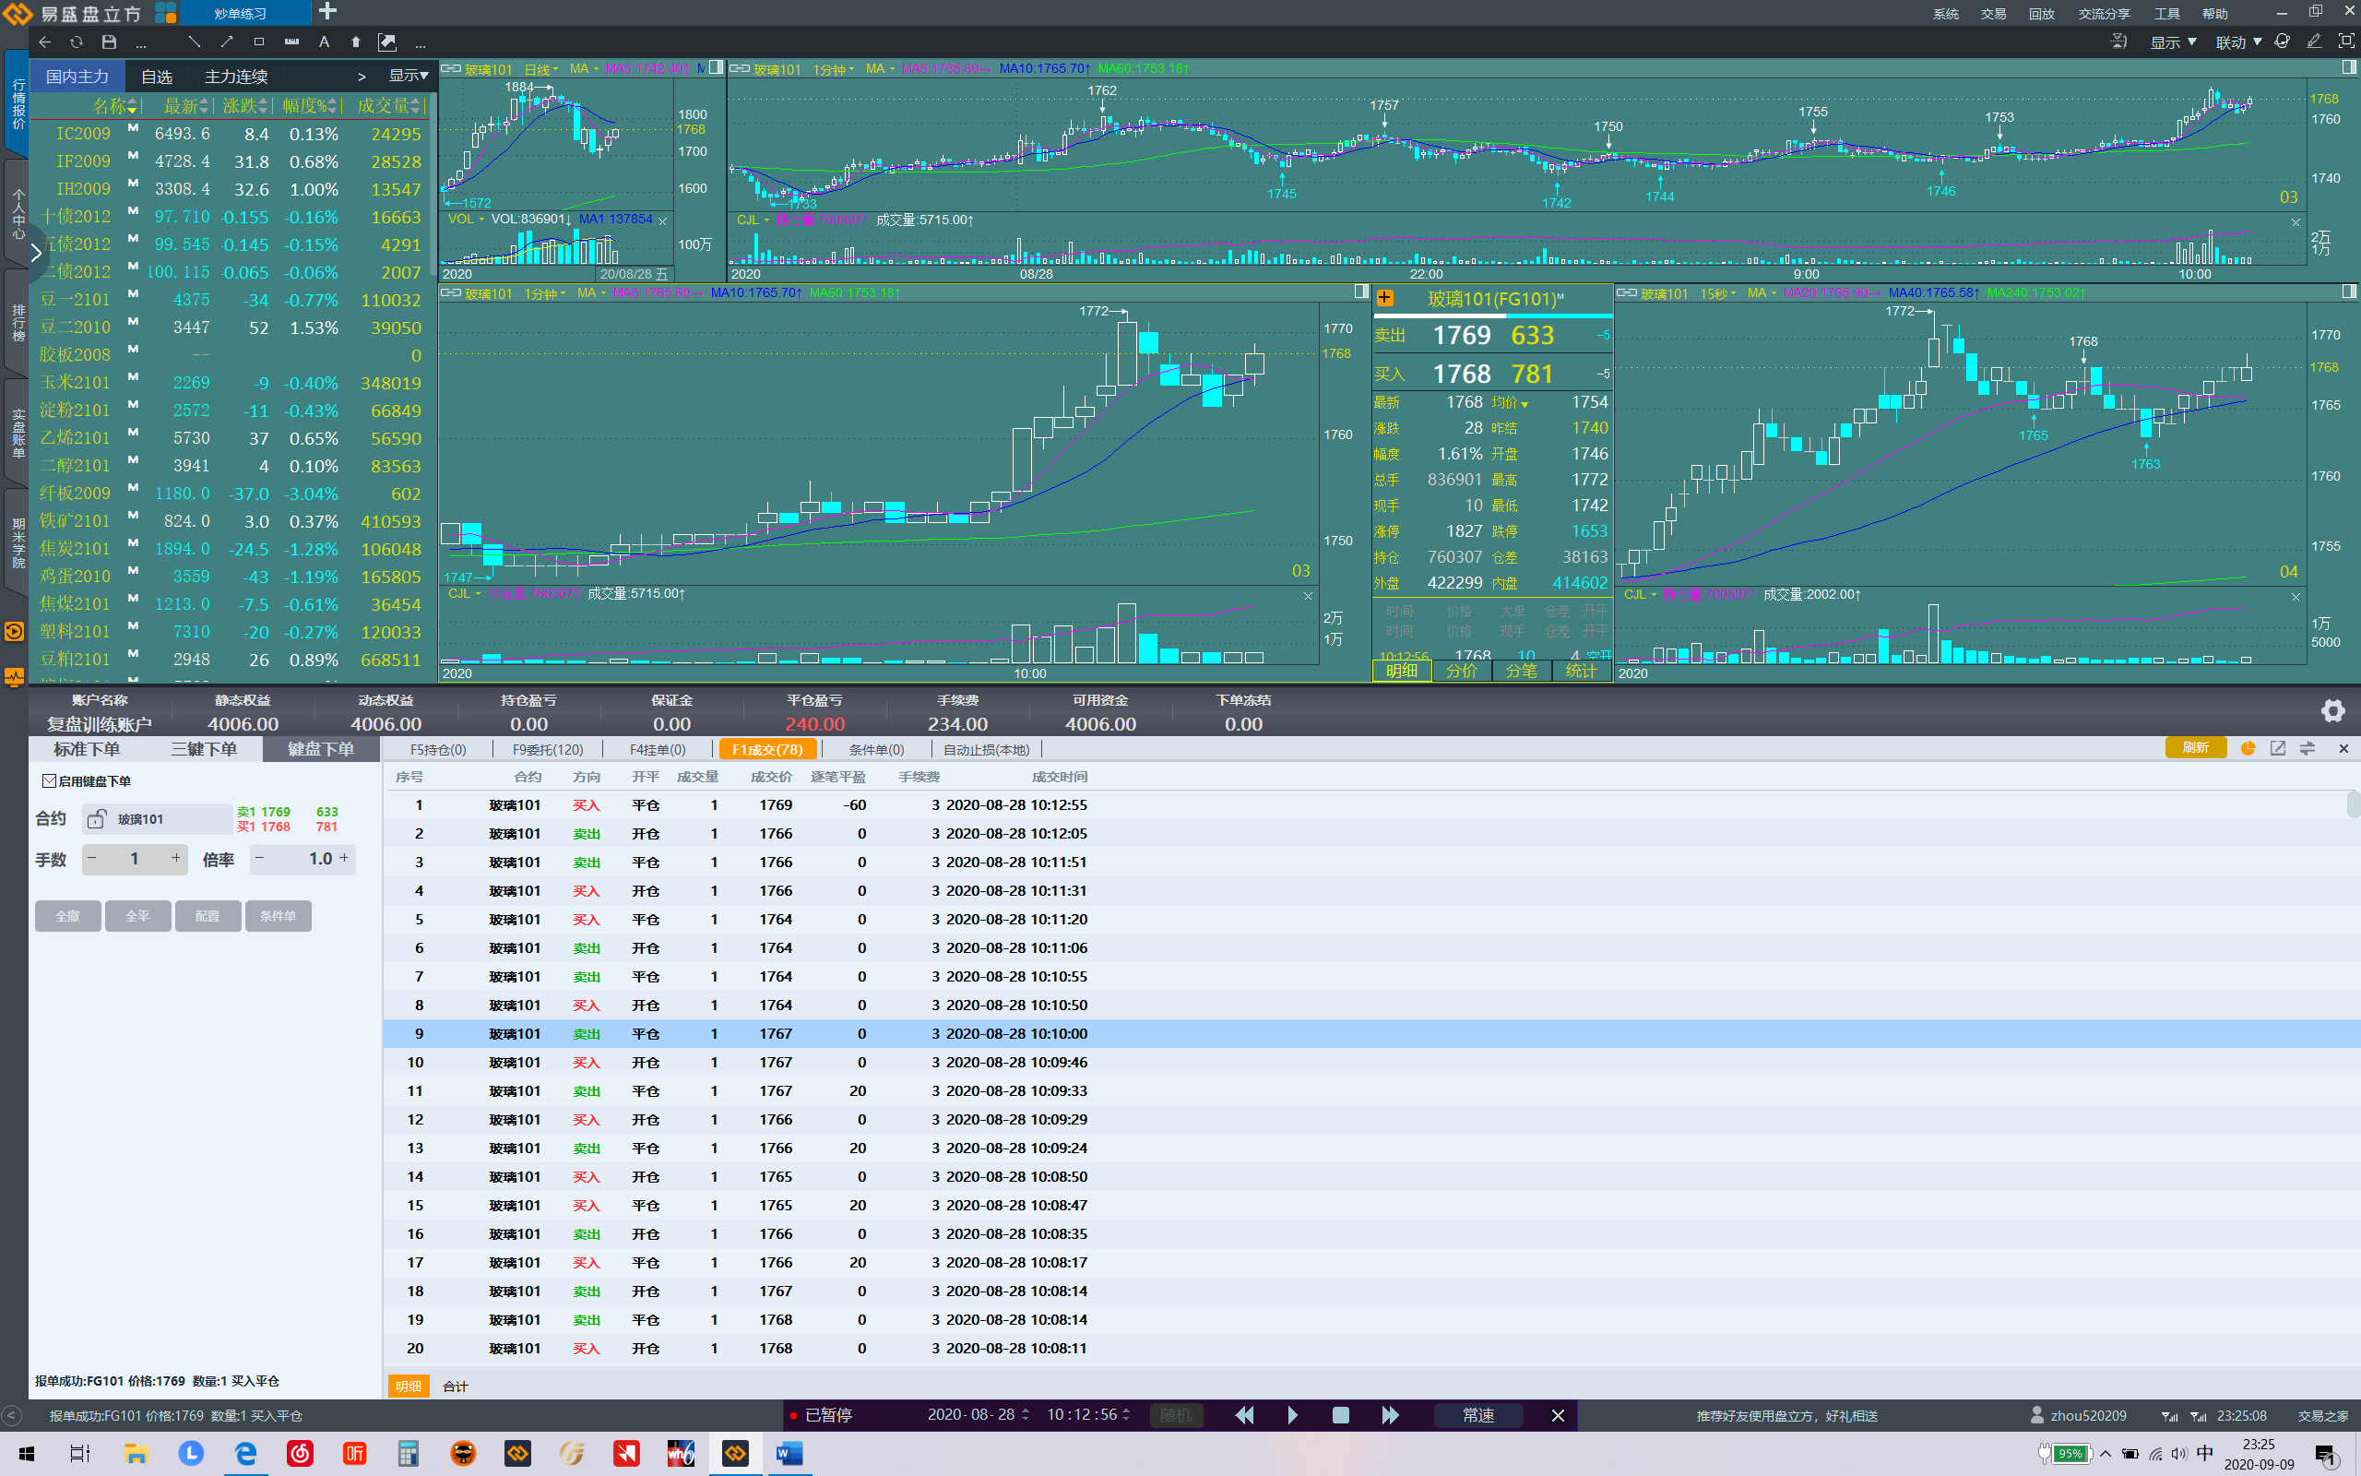
Task: Switch to F5持仓(0) tab
Action: point(438,750)
